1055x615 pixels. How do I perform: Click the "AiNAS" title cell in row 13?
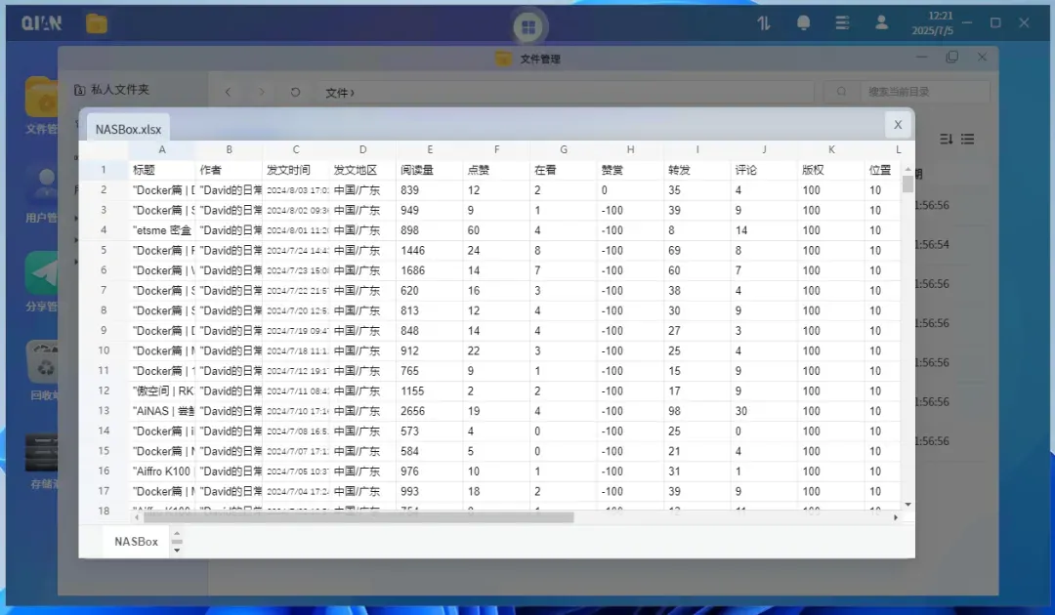(162, 411)
